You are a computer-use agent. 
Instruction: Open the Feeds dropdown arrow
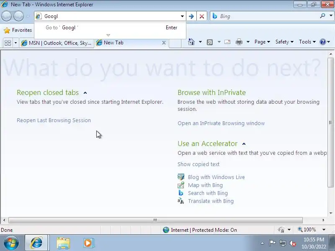click(219, 42)
